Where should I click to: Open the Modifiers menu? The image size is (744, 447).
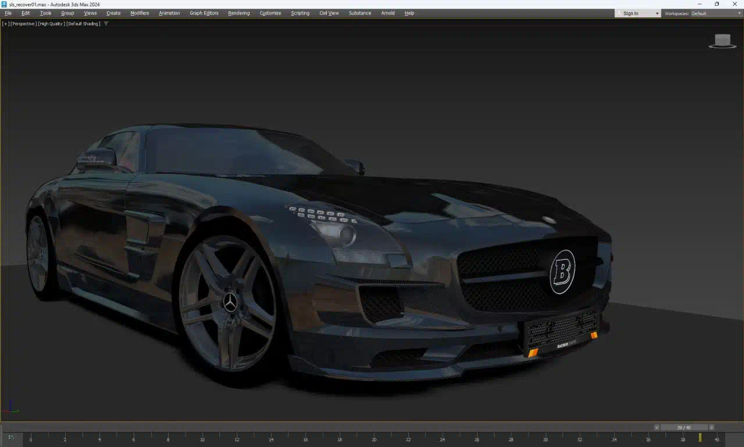coord(140,13)
